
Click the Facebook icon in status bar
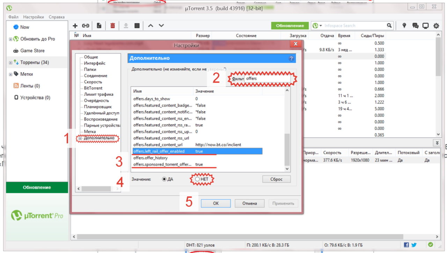click(406, 245)
